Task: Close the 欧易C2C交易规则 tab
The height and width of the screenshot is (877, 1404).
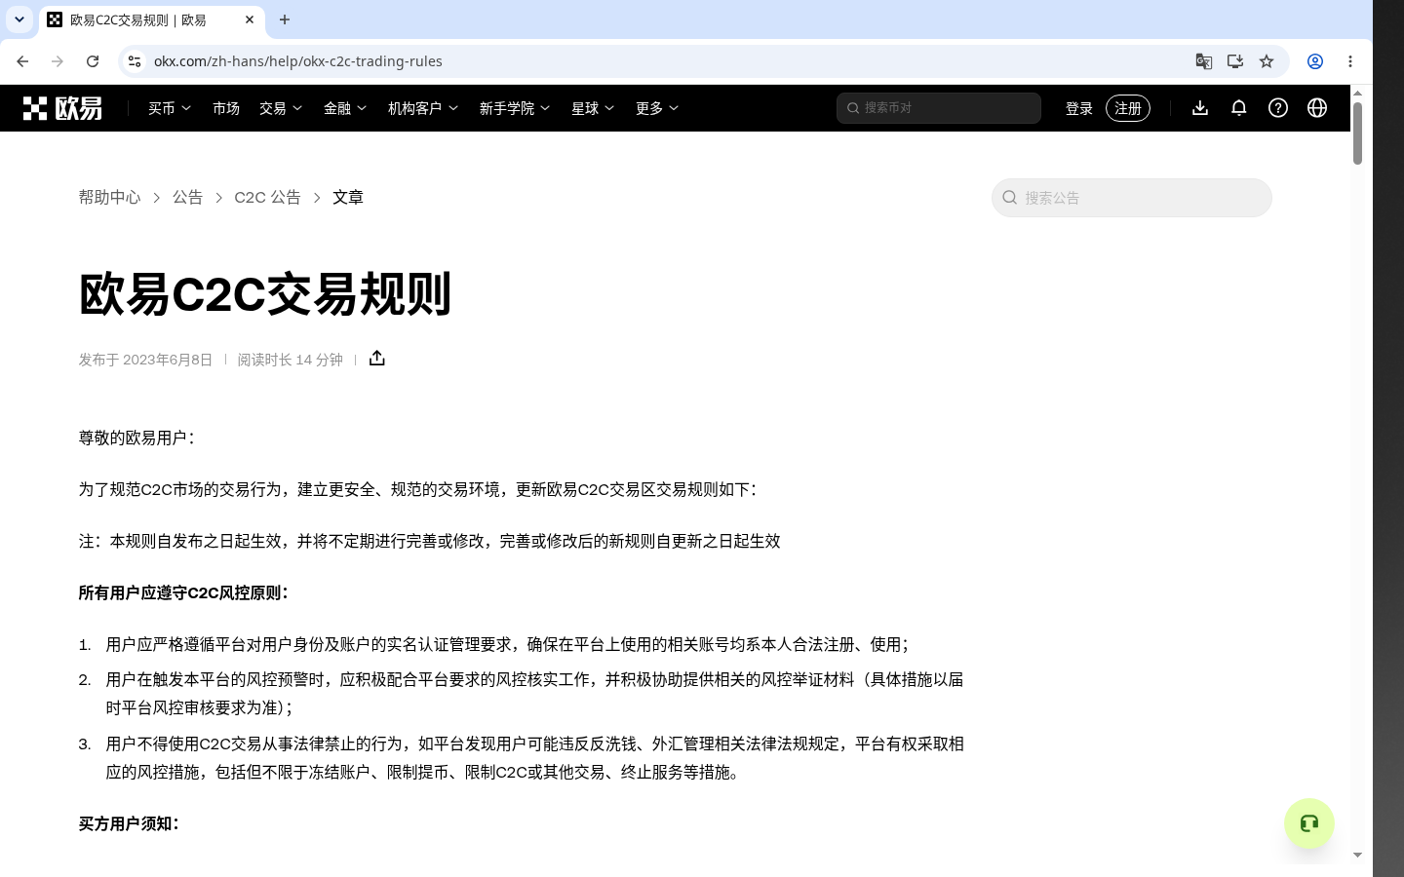Action: (250, 19)
